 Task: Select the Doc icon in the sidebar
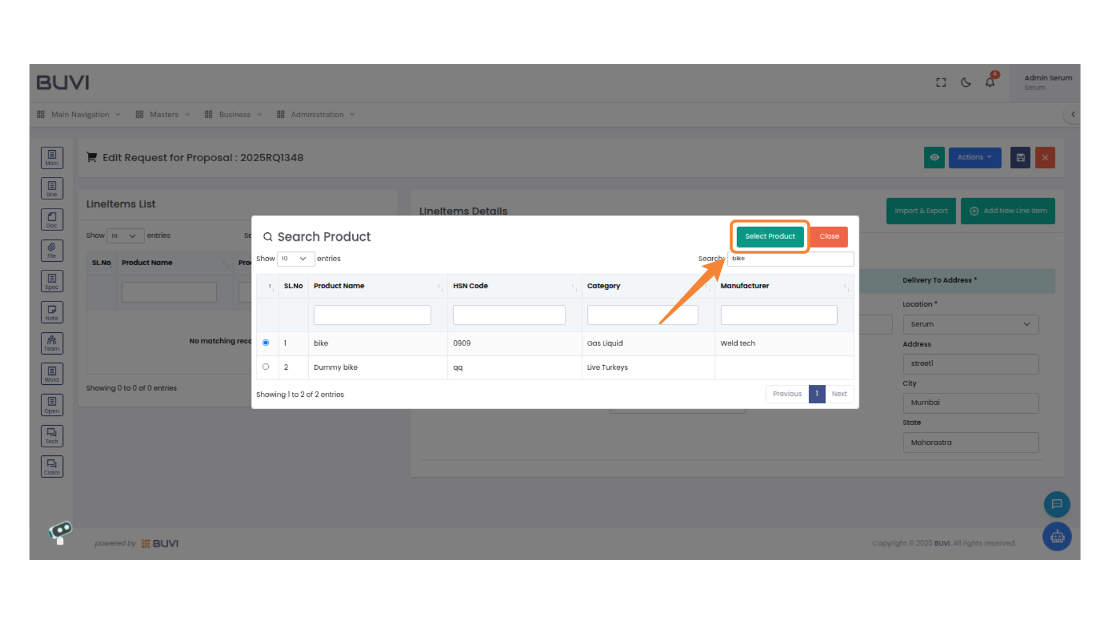coord(52,219)
